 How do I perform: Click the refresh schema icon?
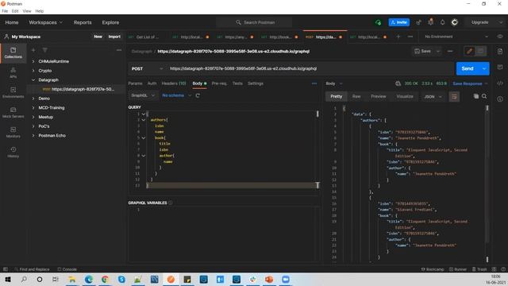(198, 95)
